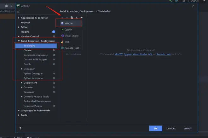208x138 pixels.
Task: Click Build, Execution, Deployment breadcrumb
Action: pos(77,11)
